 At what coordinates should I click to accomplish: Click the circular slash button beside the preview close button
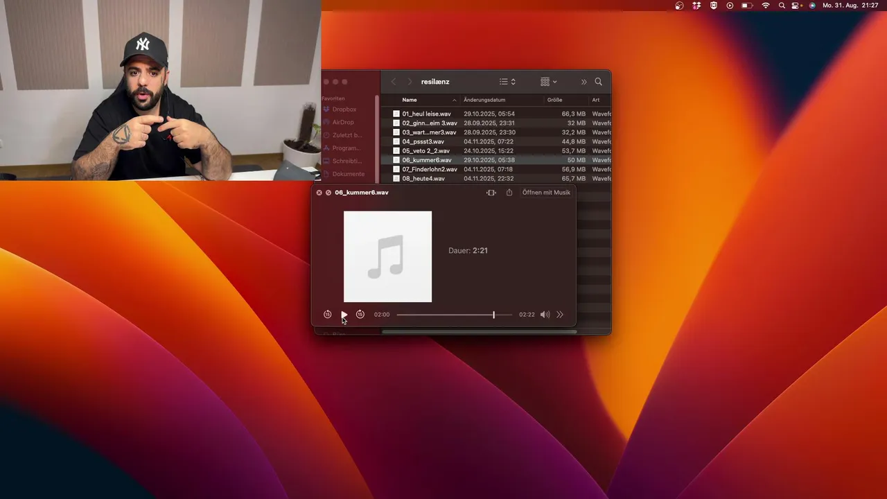pos(328,193)
